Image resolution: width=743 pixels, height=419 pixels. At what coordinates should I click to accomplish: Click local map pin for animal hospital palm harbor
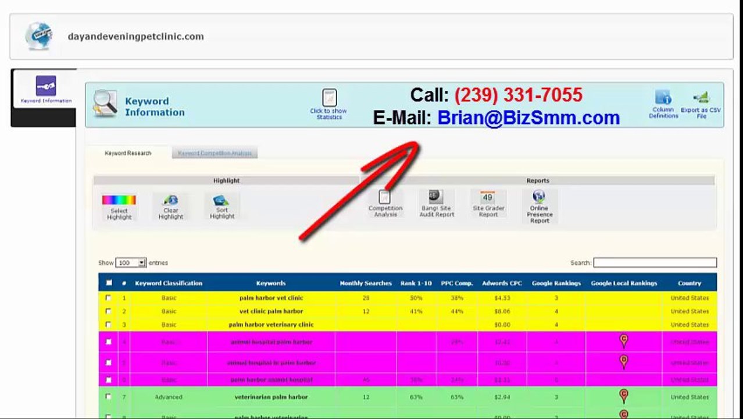pyautogui.click(x=624, y=341)
